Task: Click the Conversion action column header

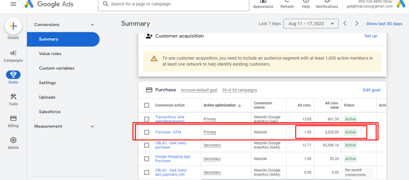Action: [x=170, y=105]
